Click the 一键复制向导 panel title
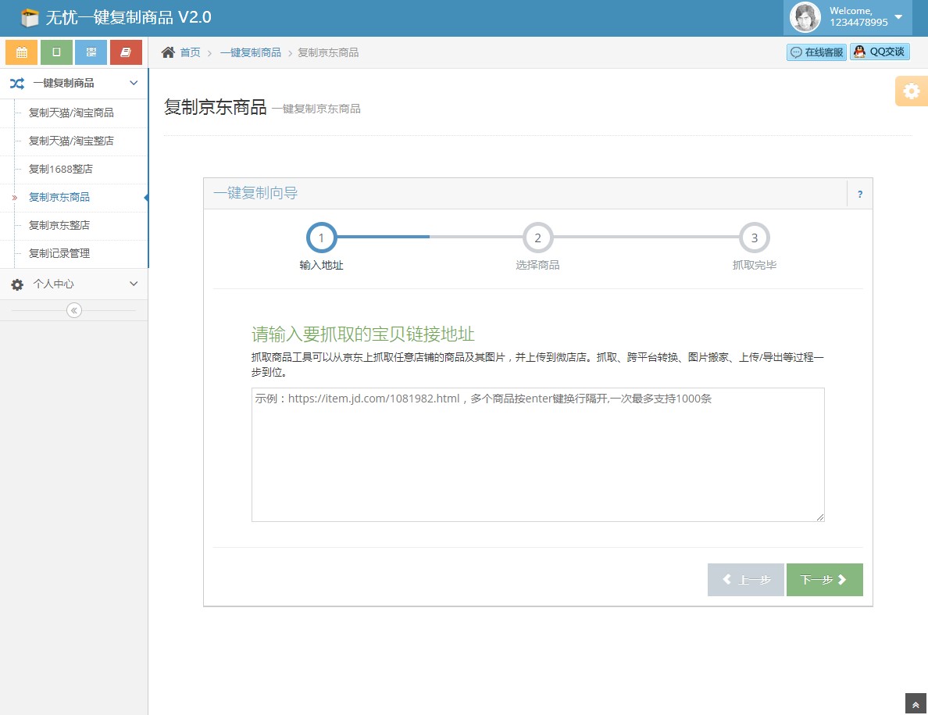Image resolution: width=928 pixels, height=715 pixels. (255, 193)
